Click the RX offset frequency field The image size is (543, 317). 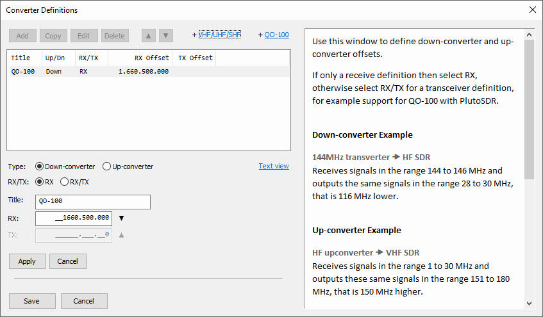74,218
